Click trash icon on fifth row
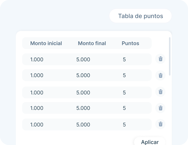 [x=161, y=124]
